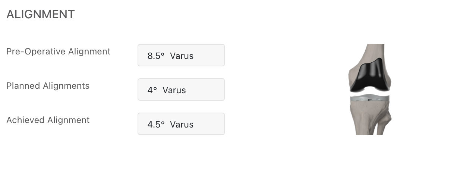The width and height of the screenshot is (463, 176).
Task: Click the 4.5° achieved angle value
Action: point(156,125)
